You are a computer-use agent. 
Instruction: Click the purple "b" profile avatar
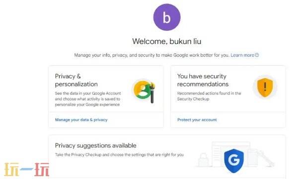167,17
